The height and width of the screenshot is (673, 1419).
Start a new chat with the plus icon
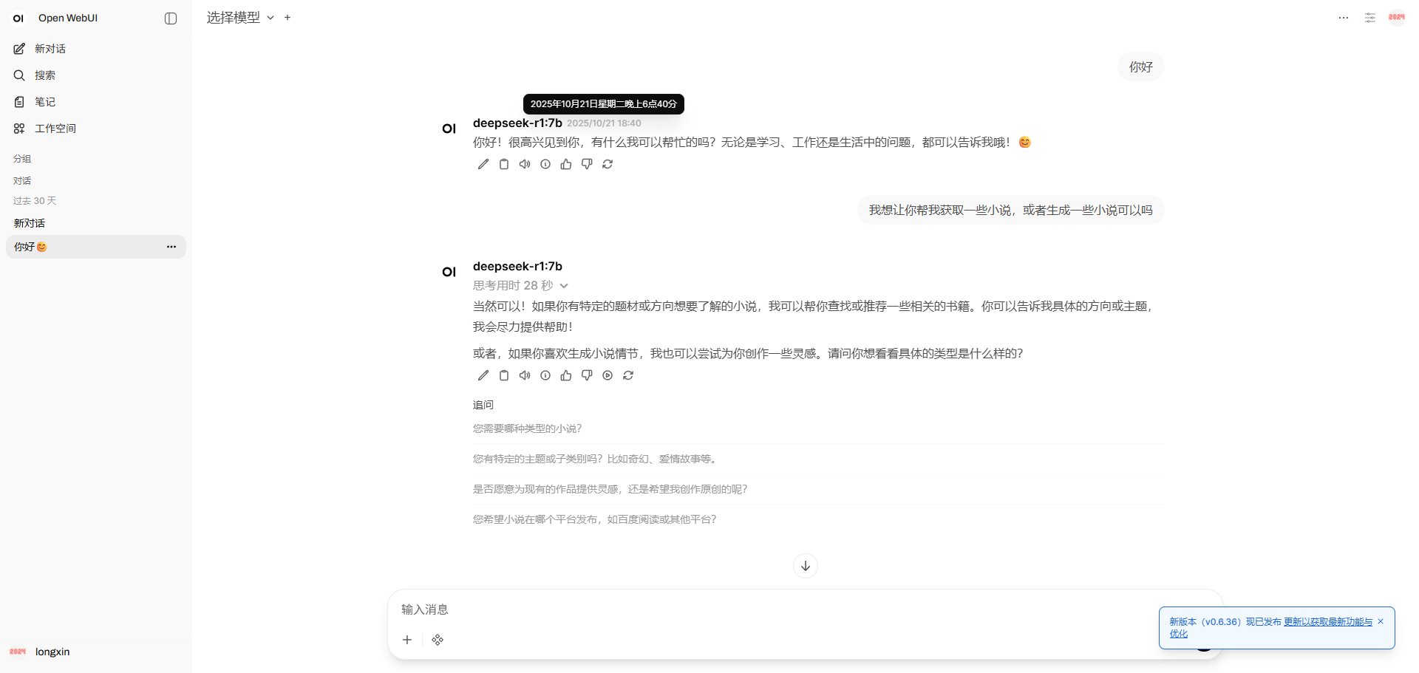287,18
